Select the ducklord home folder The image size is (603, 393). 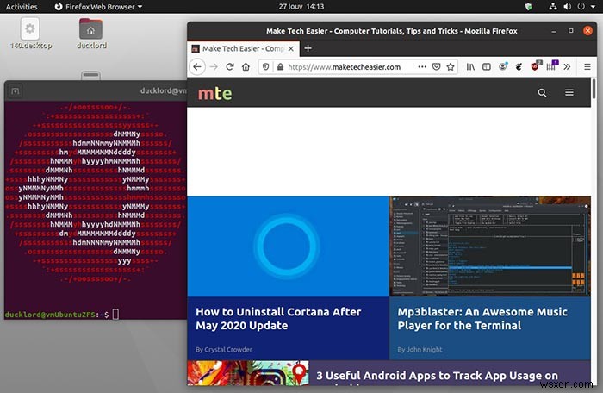[x=91, y=34]
